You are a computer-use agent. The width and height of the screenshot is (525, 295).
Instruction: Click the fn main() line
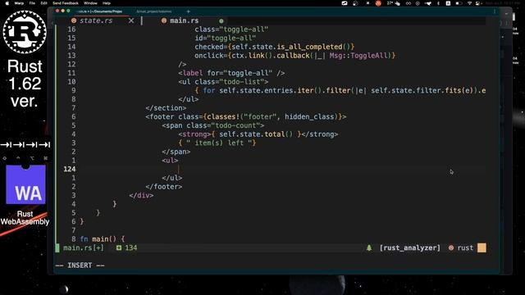point(103,239)
